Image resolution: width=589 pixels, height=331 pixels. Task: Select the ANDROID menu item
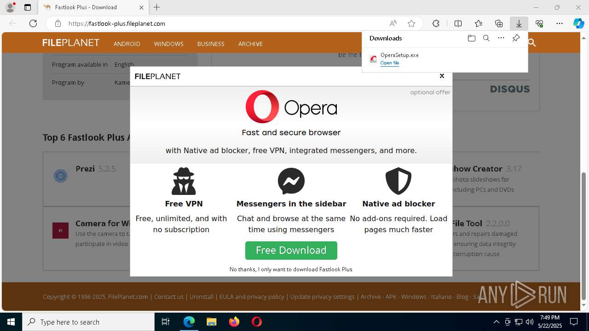(127, 44)
